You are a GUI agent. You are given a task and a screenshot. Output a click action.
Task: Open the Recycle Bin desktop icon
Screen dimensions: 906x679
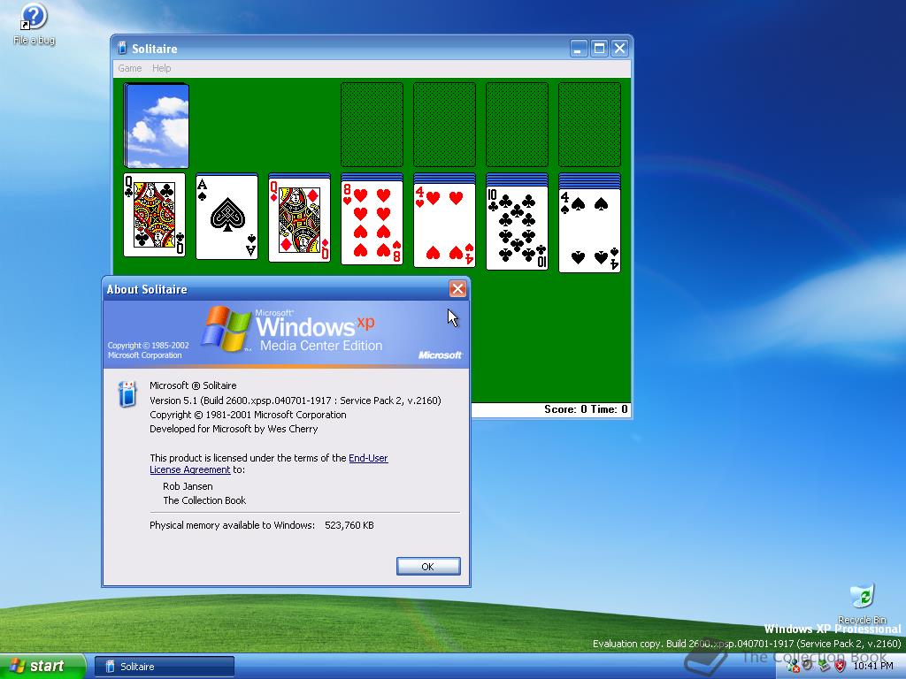[x=862, y=603]
